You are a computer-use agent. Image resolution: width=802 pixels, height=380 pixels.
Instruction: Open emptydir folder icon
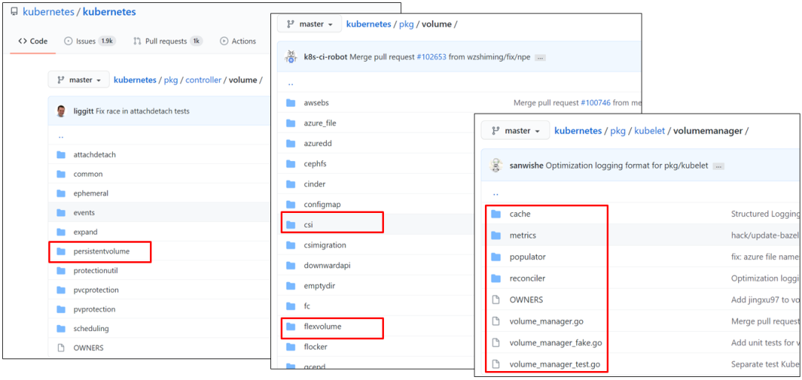[x=291, y=286]
